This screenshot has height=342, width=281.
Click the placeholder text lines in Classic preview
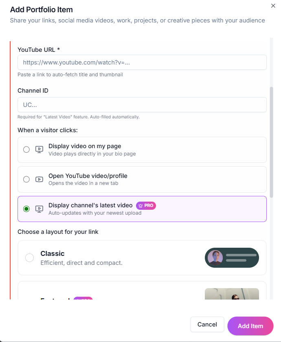click(x=241, y=258)
